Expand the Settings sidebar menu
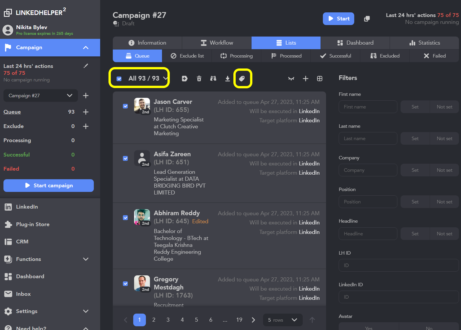Image resolution: width=461 pixels, height=330 pixels. coord(86,311)
